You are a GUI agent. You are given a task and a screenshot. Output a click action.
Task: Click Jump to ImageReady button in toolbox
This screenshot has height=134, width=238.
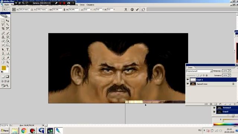click(x=5, y=86)
